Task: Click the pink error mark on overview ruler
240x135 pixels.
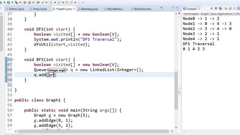Action: click(x=179, y=92)
